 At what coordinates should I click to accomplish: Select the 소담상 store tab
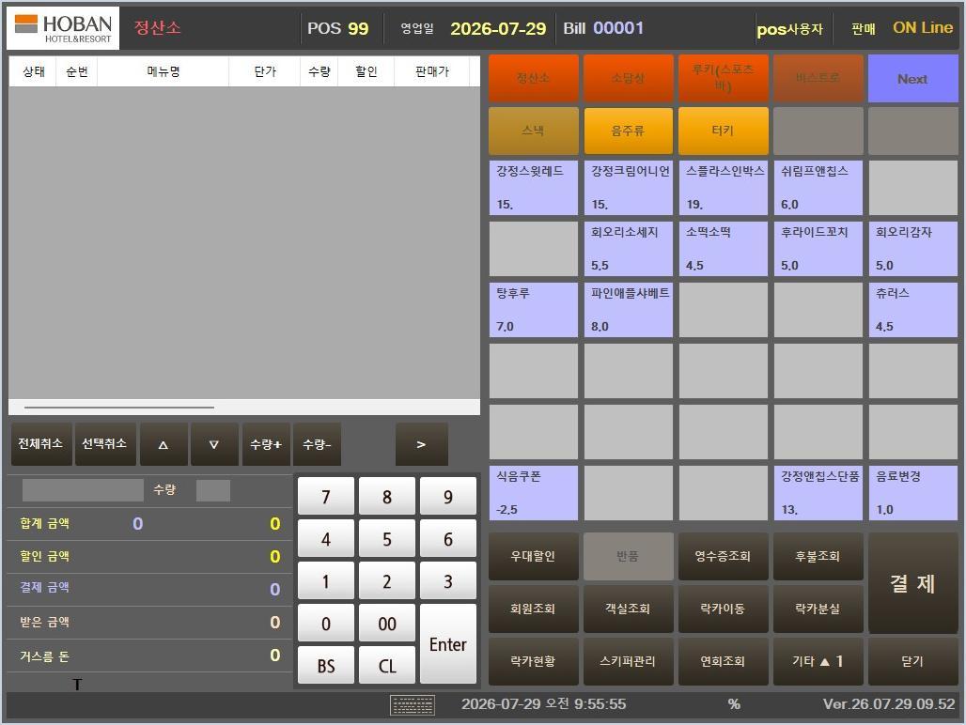(628, 78)
